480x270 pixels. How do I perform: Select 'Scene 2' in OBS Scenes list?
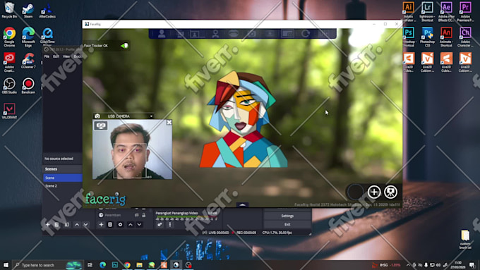[x=62, y=186]
